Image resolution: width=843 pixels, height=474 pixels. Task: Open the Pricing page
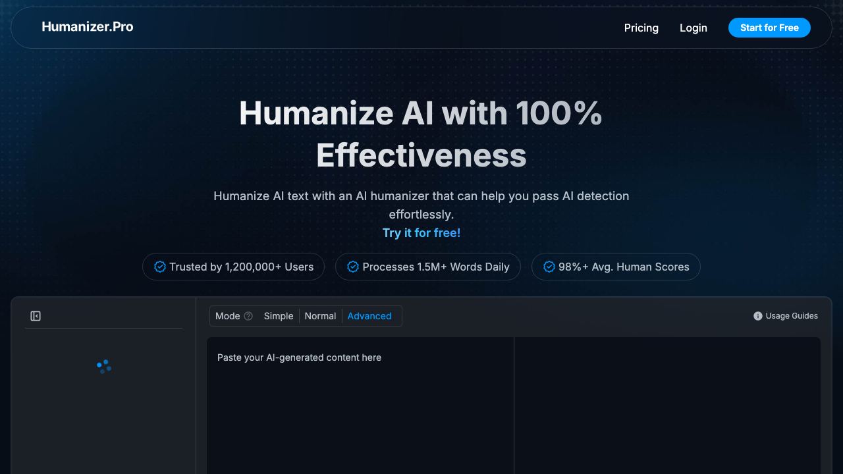click(641, 28)
